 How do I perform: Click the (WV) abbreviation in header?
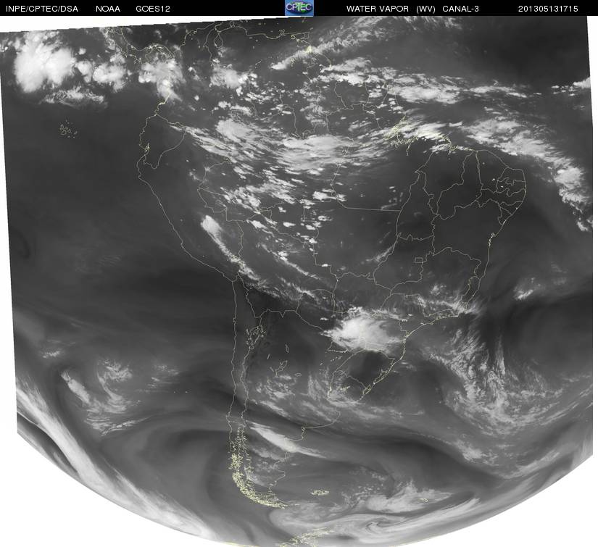click(426, 9)
